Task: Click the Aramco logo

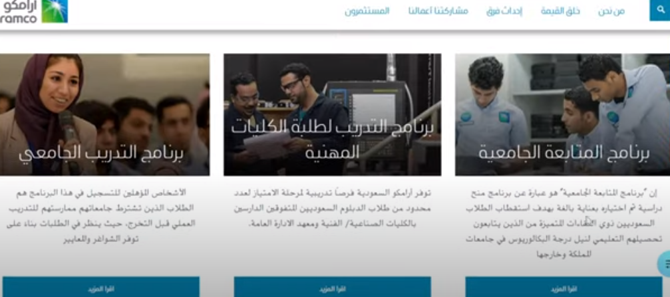Action: (33, 11)
